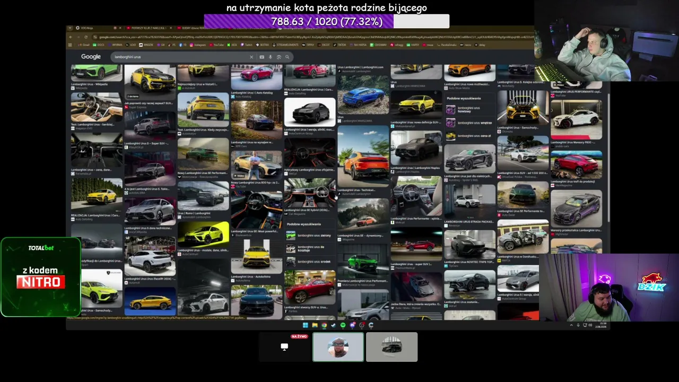
Task: Open the red Urus on showroom floor image
Action: [x=310, y=287]
